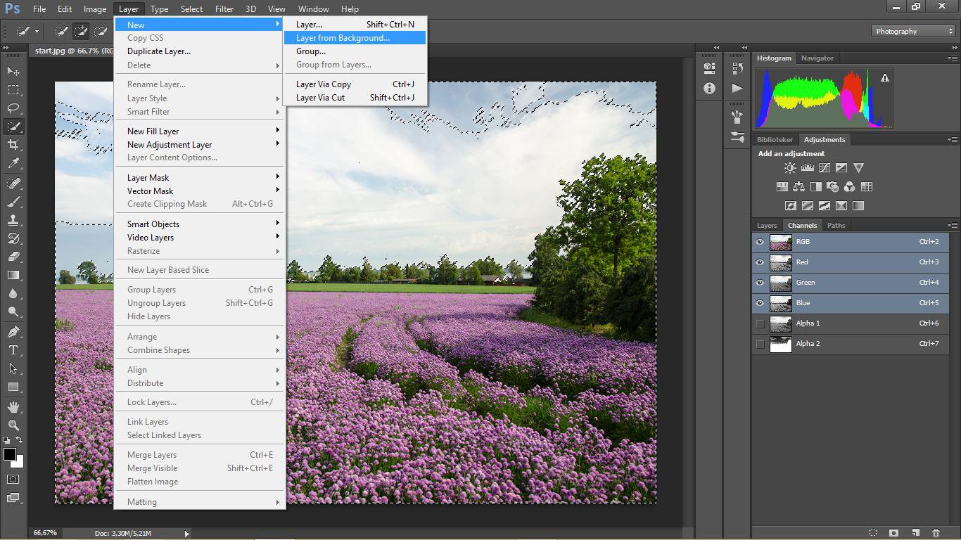Image resolution: width=961 pixels, height=540 pixels.
Task: Click Duplicate Layer in the Layer menu
Action: [159, 51]
